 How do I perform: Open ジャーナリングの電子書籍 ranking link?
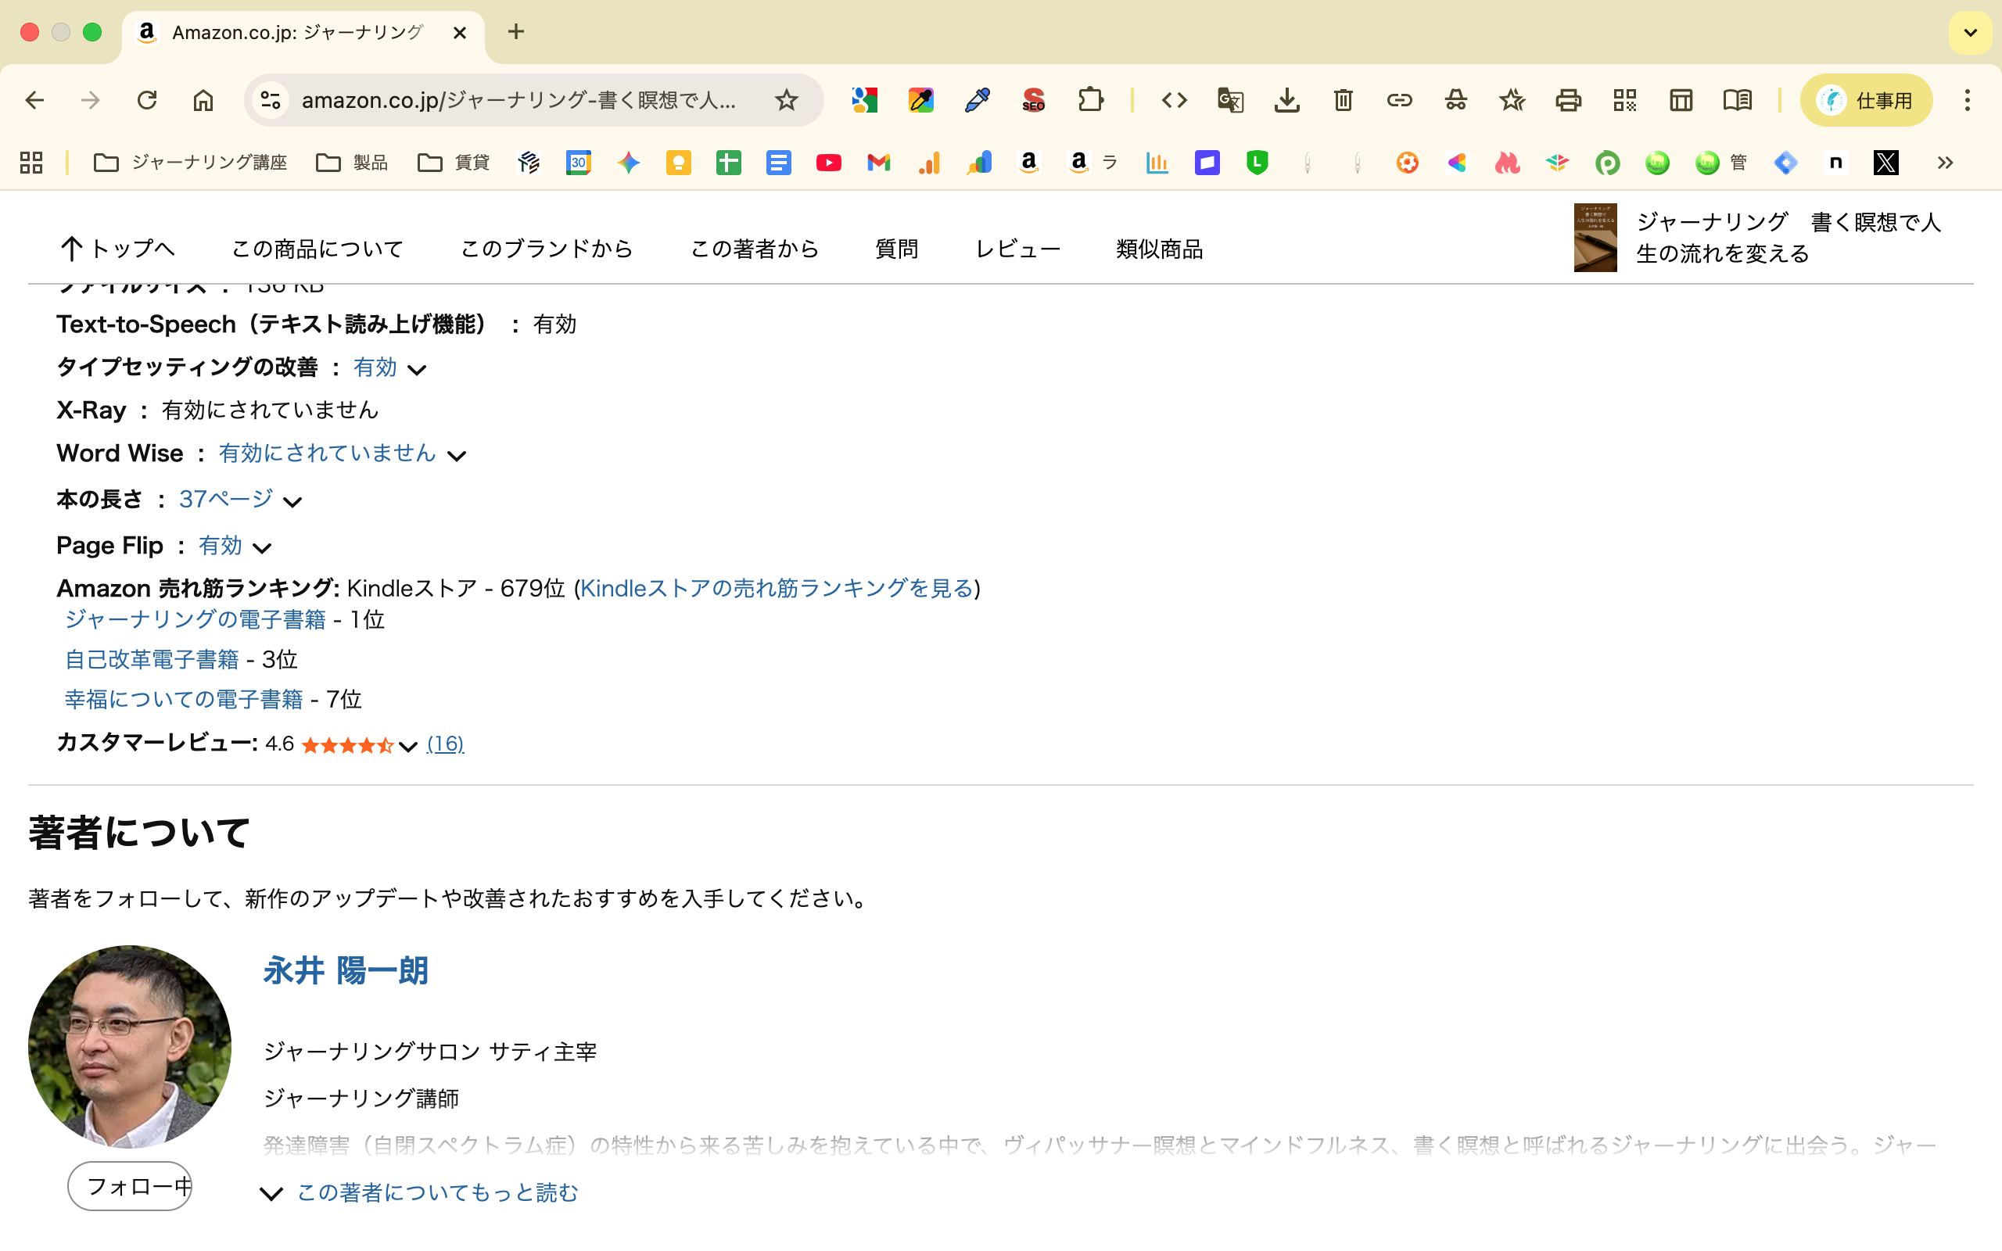(x=196, y=620)
